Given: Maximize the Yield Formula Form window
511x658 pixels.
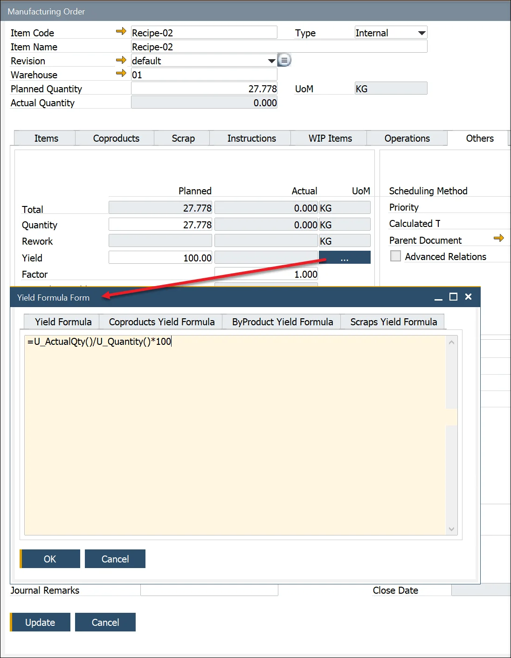Looking at the screenshot, I should click(x=453, y=297).
